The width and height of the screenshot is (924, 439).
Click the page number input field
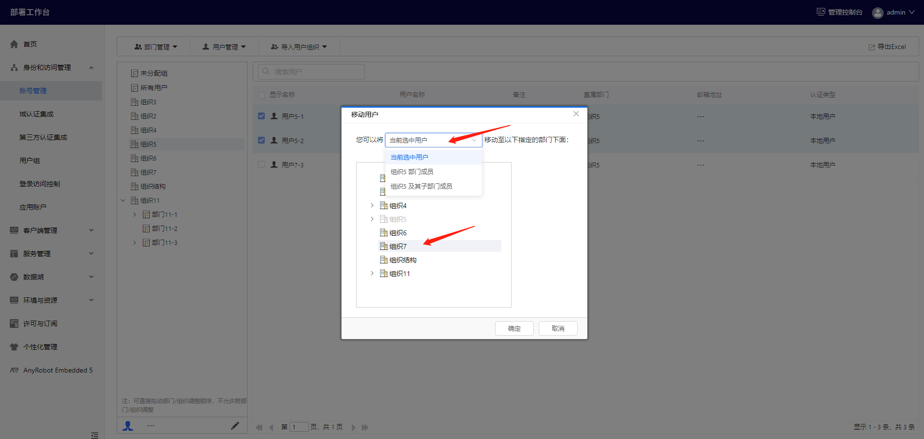click(299, 427)
